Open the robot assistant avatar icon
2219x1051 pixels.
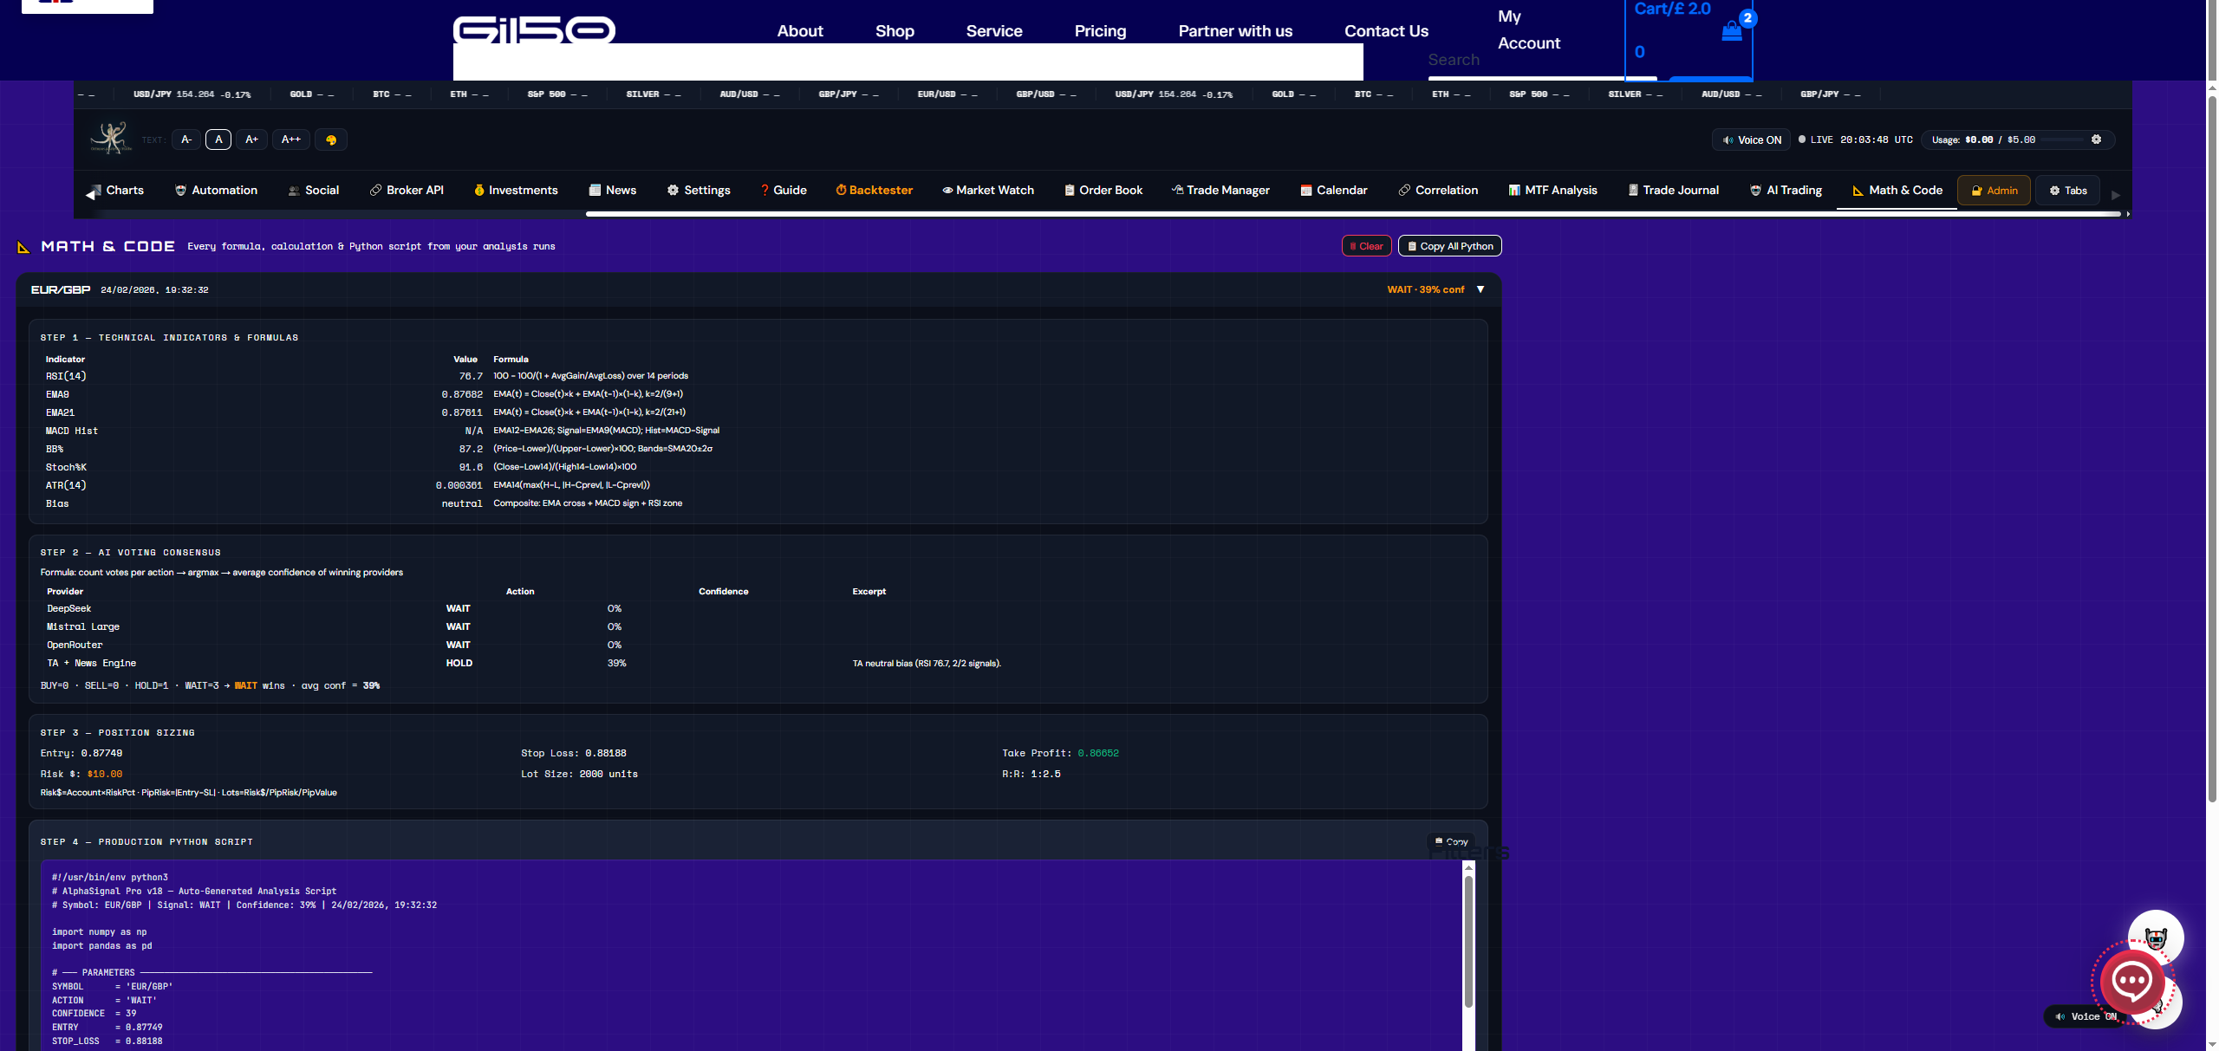[x=2155, y=937]
